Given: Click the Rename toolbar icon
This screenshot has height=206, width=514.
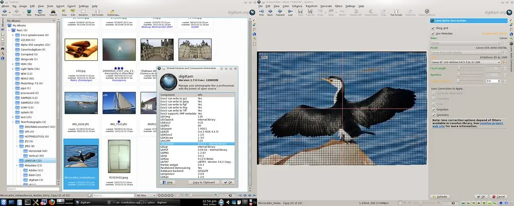Looking at the screenshot, I should (83, 12).
